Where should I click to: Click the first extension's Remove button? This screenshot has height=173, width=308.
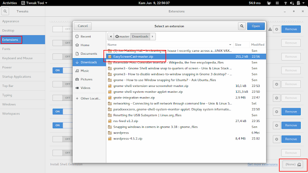click(291, 29)
